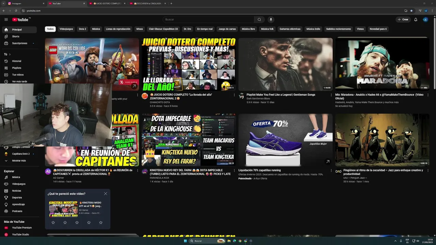
Task: Toggle the bookmark star in address bar
Action: click(x=411, y=11)
